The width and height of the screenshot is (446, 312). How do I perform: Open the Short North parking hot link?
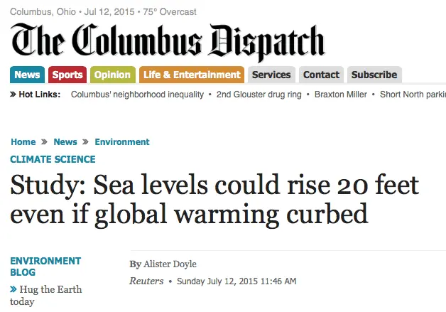[x=413, y=95]
